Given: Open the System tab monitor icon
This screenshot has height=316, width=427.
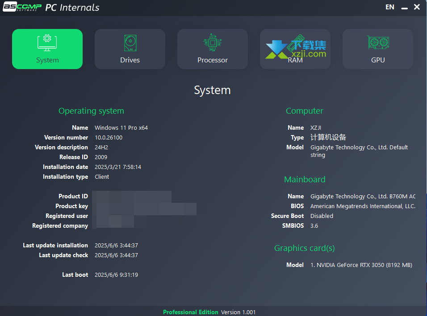Looking at the screenshot, I should click(47, 43).
